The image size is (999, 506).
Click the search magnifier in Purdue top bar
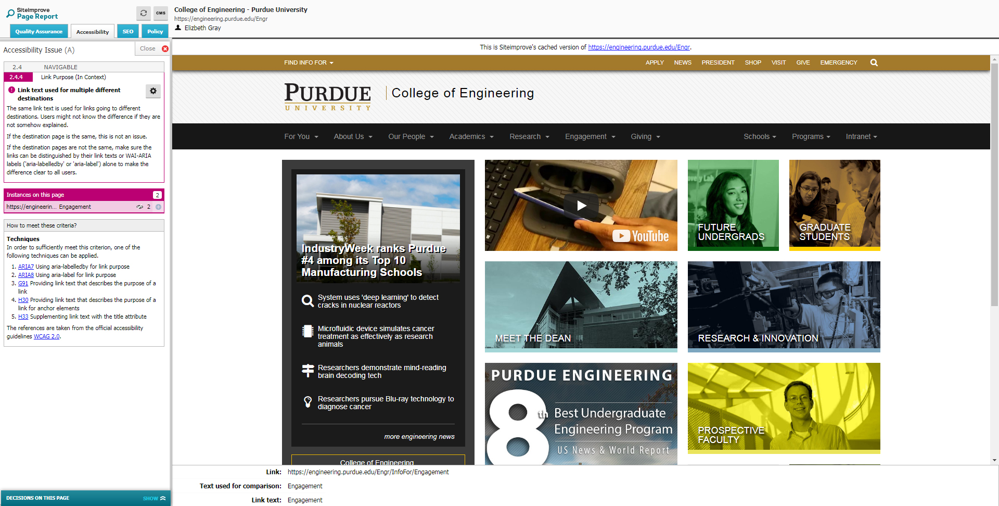point(874,62)
